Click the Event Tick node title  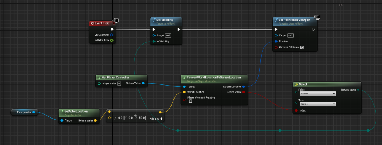click(x=102, y=23)
